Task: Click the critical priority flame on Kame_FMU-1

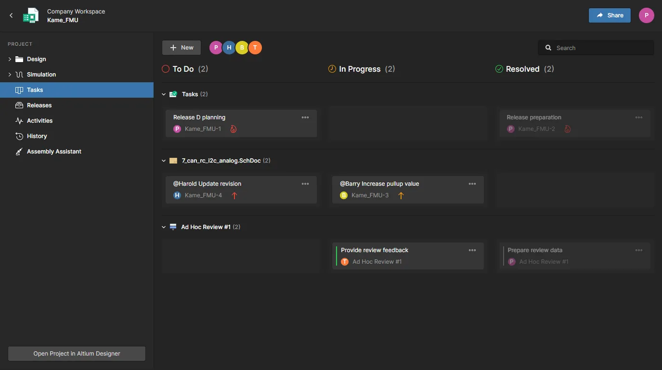Action: pyautogui.click(x=234, y=129)
